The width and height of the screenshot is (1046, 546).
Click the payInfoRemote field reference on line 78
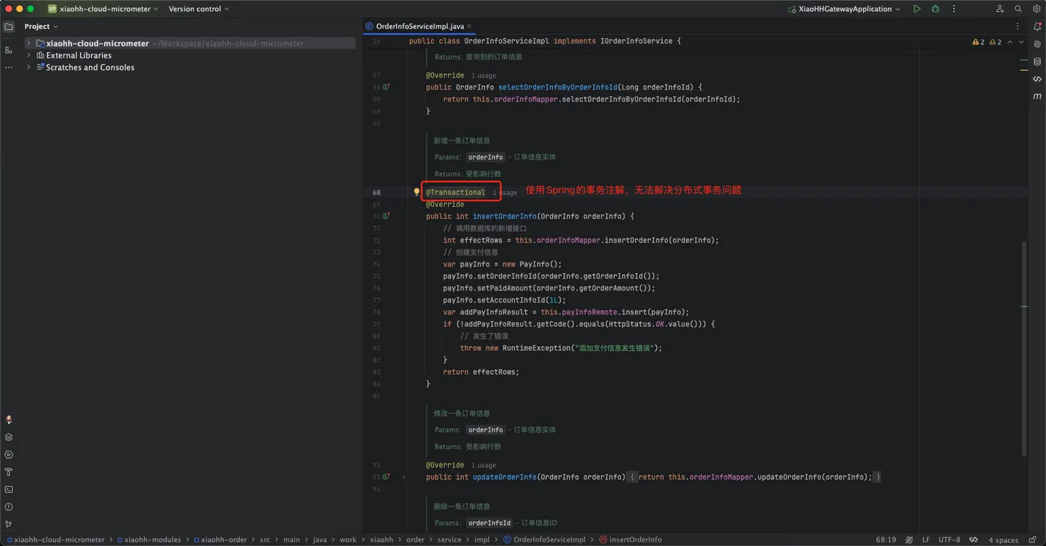[588, 312]
